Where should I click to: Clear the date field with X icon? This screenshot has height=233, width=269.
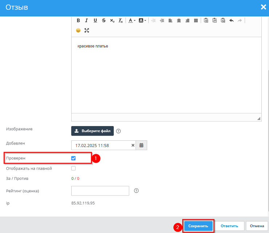[x=133, y=145]
